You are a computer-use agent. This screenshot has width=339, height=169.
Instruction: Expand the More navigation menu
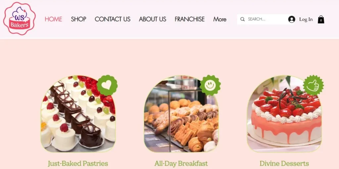coord(220,19)
